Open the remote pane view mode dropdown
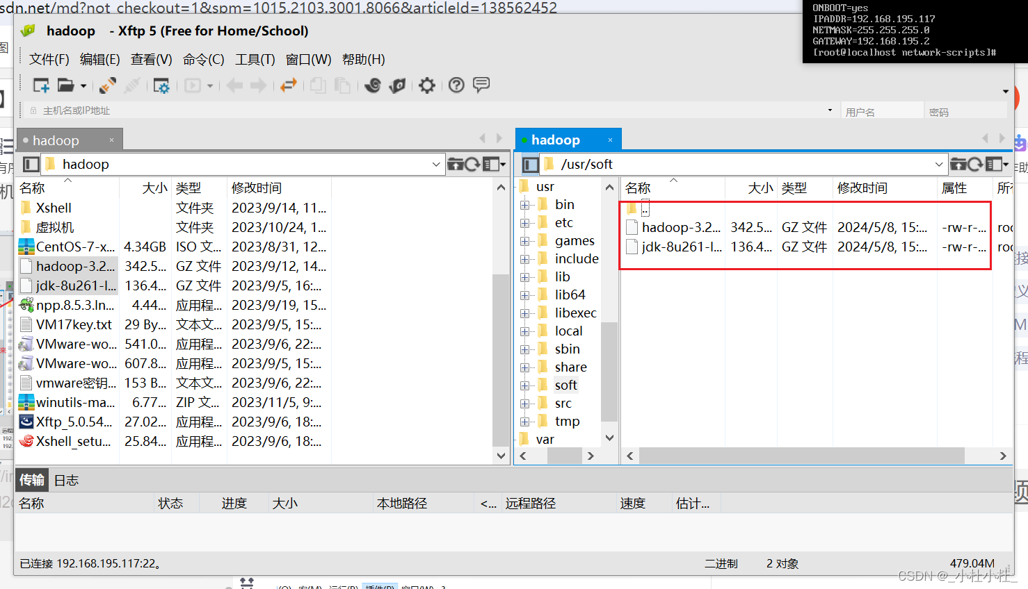Screen dimensions: 1028x589 pos(997,165)
